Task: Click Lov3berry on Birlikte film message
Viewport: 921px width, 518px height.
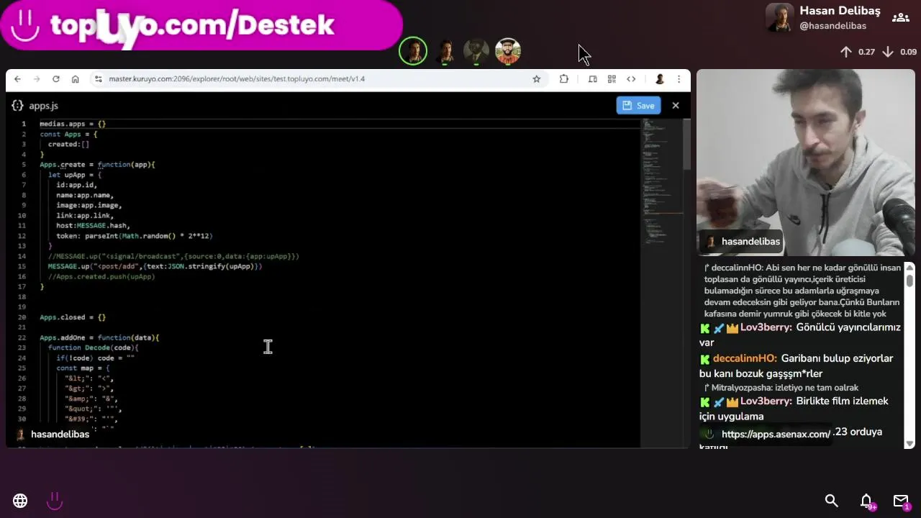Action: (x=766, y=401)
